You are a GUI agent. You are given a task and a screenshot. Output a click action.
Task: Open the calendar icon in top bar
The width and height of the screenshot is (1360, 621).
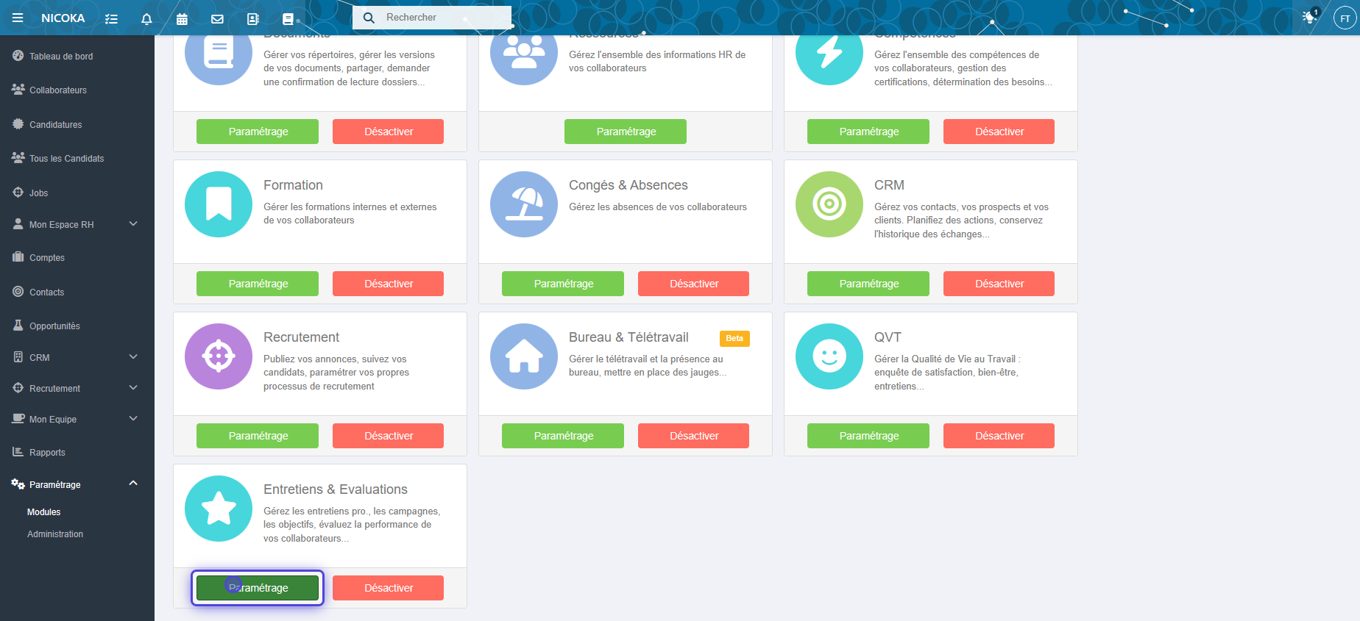[x=182, y=18]
